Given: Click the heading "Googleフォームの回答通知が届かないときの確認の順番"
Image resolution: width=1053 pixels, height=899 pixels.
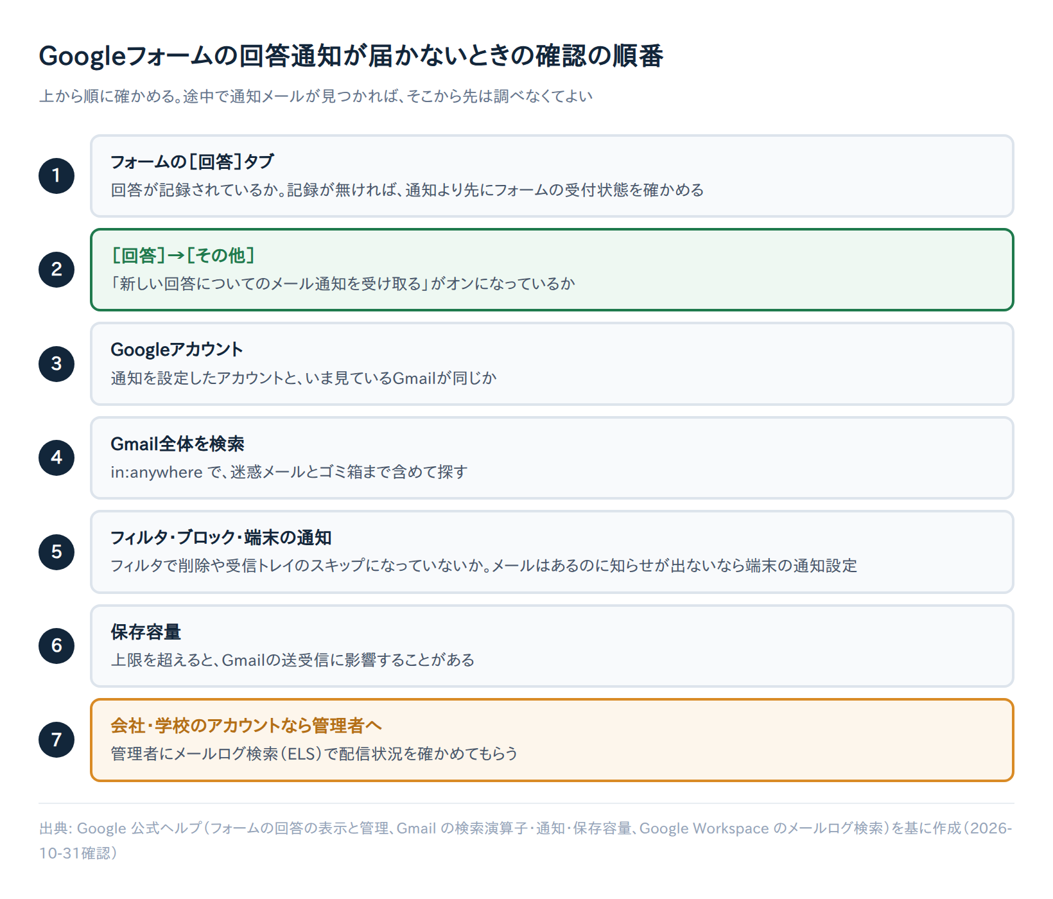Looking at the screenshot, I should pyautogui.click(x=351, y=56).
